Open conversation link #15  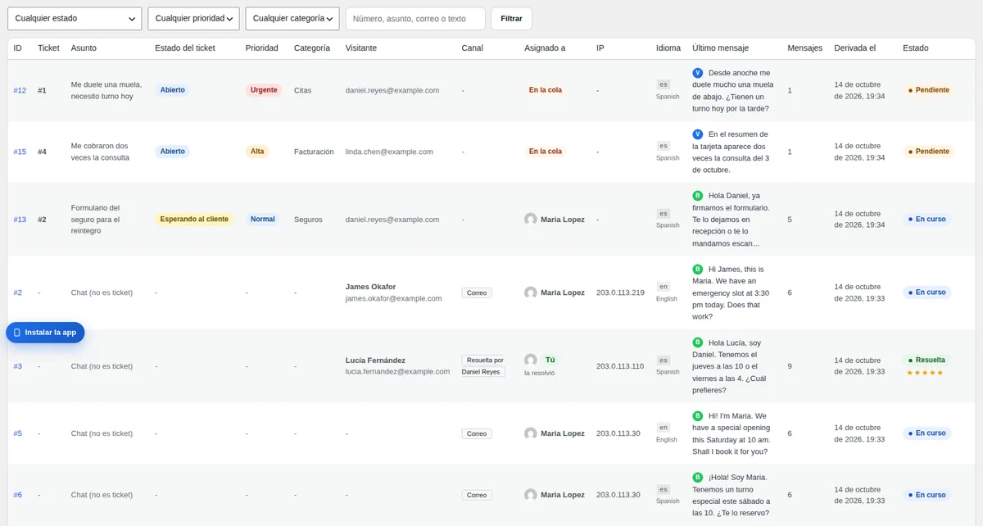[x=20, y=152]
